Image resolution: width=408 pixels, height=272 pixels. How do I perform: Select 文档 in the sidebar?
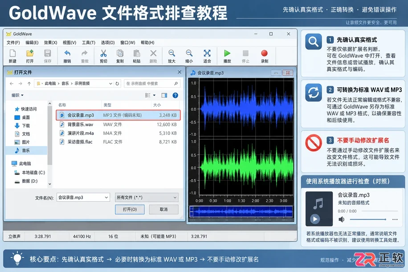pyautogui.click(x=22, y=134)
